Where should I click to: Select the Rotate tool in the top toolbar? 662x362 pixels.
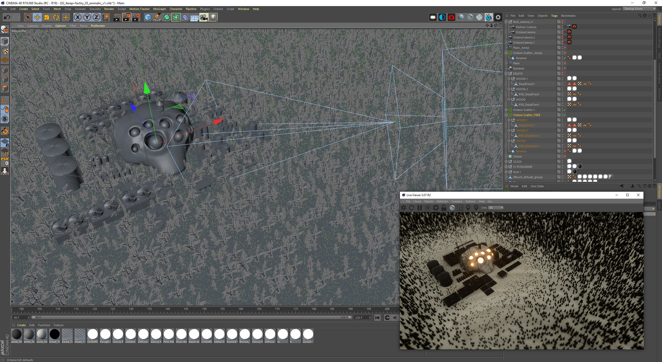coord(56,17)
